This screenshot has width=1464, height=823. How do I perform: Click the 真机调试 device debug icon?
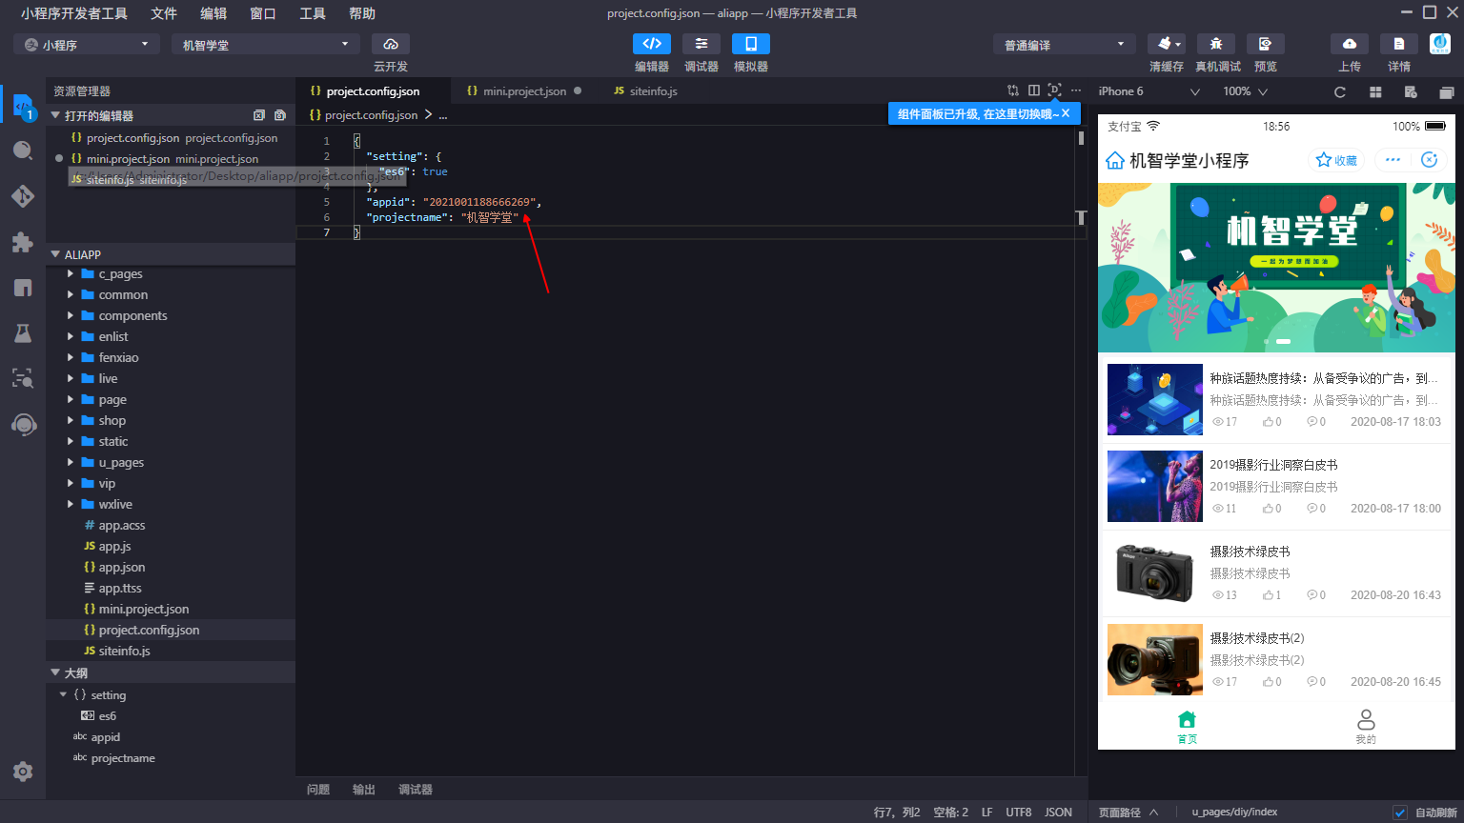click(1216, 44)
